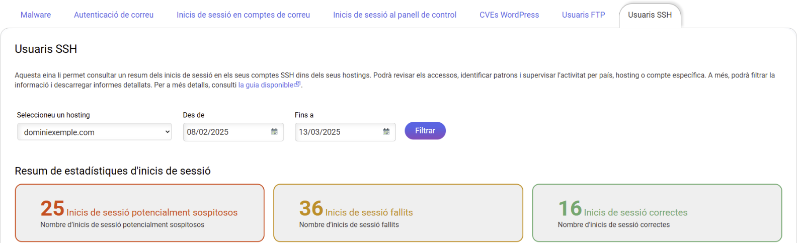Click external link icon beside guia disponible
797x243 pixels.
297,85
